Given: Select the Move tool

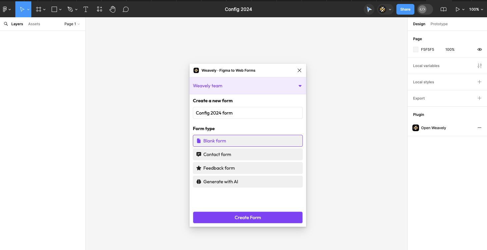Looking at the screenshot, I should coord(22,9).
